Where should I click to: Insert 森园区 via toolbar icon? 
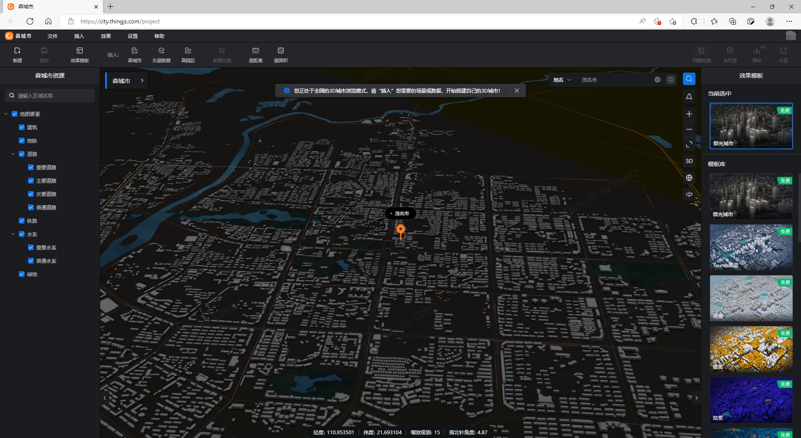click(188, 55)
